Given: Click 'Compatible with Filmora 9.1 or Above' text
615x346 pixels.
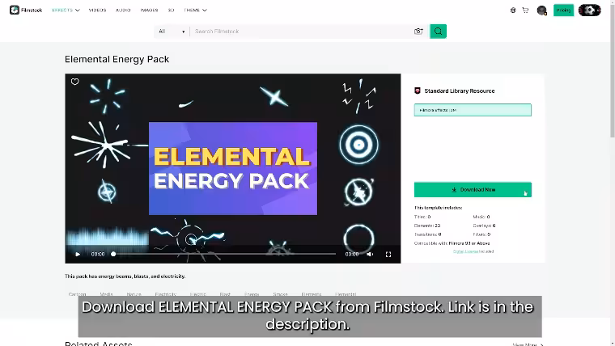Looking at the screenshot, I should pos(452,243).
